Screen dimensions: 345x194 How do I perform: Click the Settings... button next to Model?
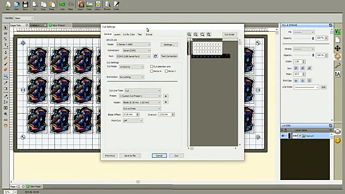(x=169, y=45)
